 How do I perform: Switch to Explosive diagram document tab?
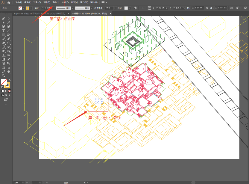coord(40,14)
